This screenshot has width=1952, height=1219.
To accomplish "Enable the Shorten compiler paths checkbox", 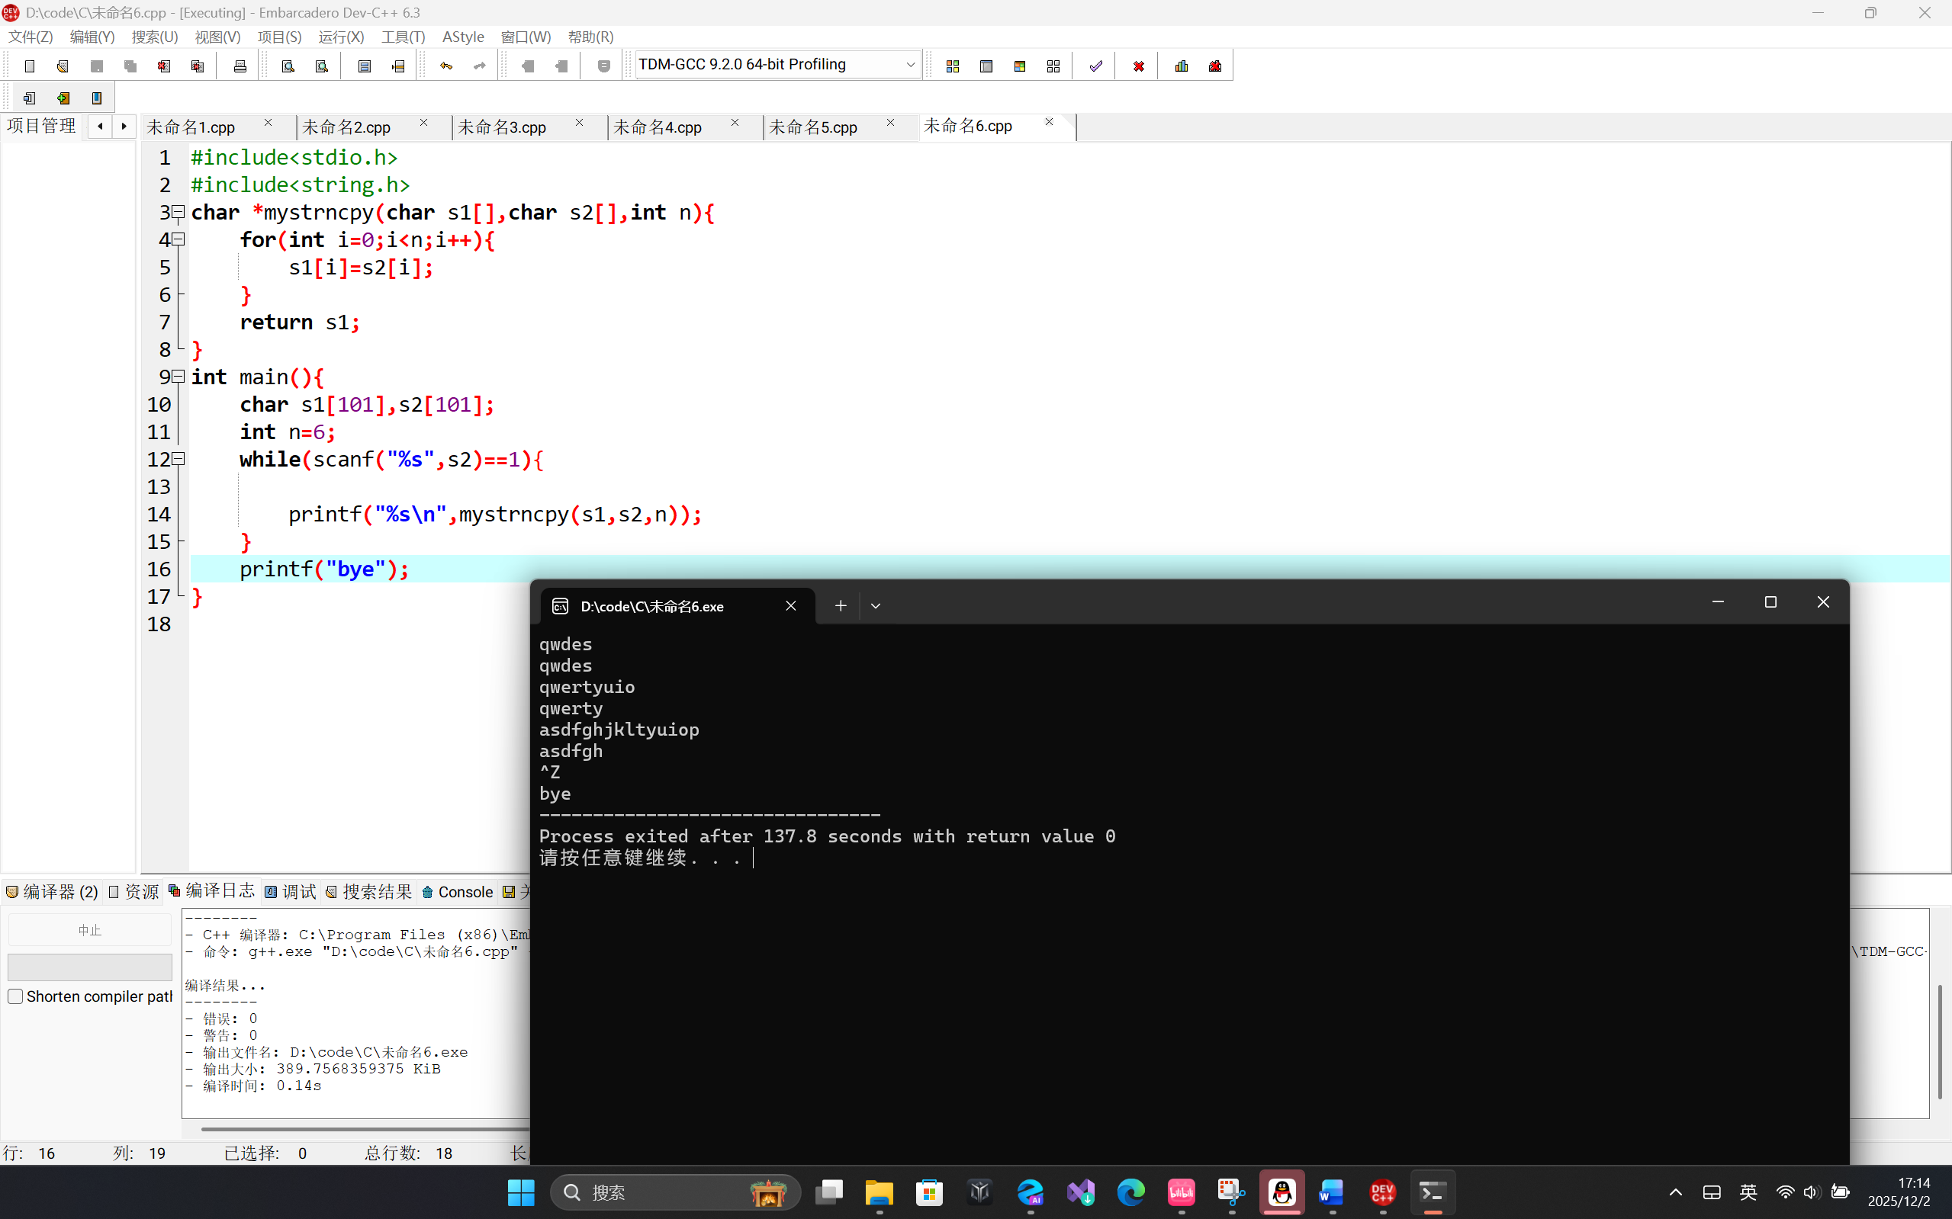I will (15, 996).
